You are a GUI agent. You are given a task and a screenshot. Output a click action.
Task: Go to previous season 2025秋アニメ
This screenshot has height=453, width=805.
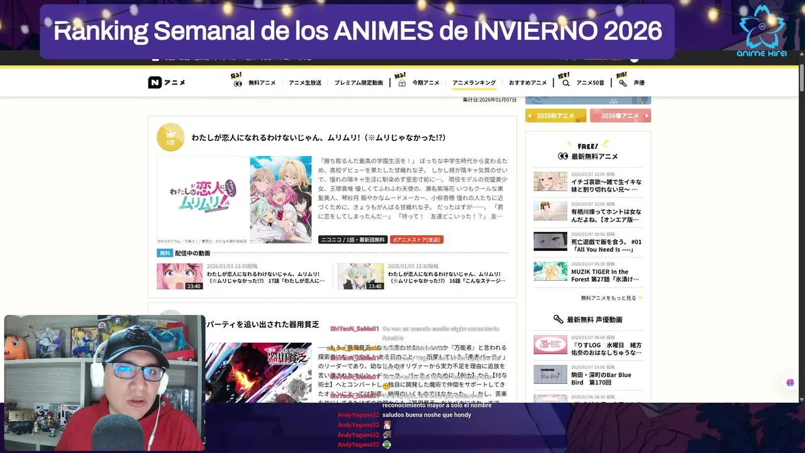pyautogui.click(x=556, y=116)
